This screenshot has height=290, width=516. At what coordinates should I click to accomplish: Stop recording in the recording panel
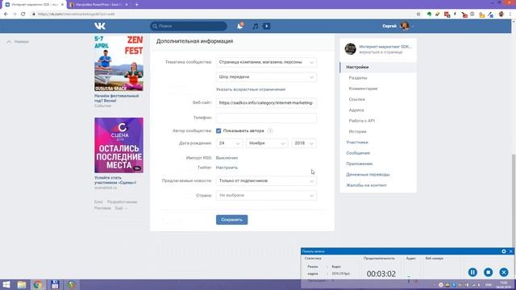[489, 272]
